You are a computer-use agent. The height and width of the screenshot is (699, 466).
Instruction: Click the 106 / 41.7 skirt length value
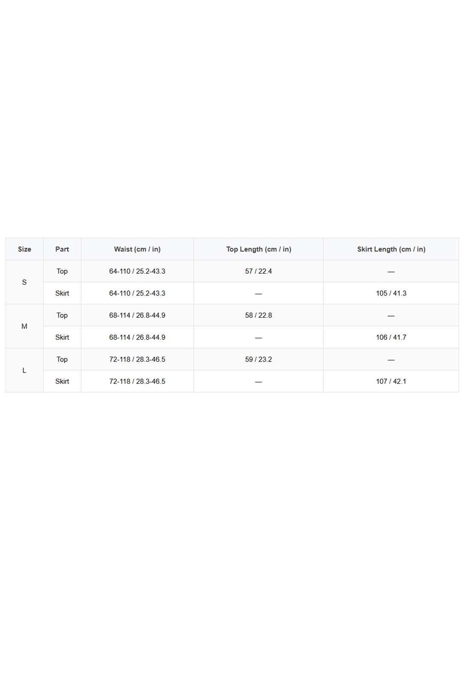[x=391, y=338]
